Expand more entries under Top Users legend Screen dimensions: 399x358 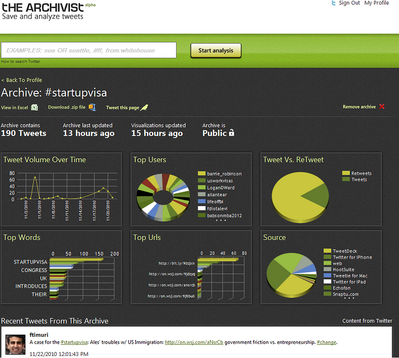(221, 220)
